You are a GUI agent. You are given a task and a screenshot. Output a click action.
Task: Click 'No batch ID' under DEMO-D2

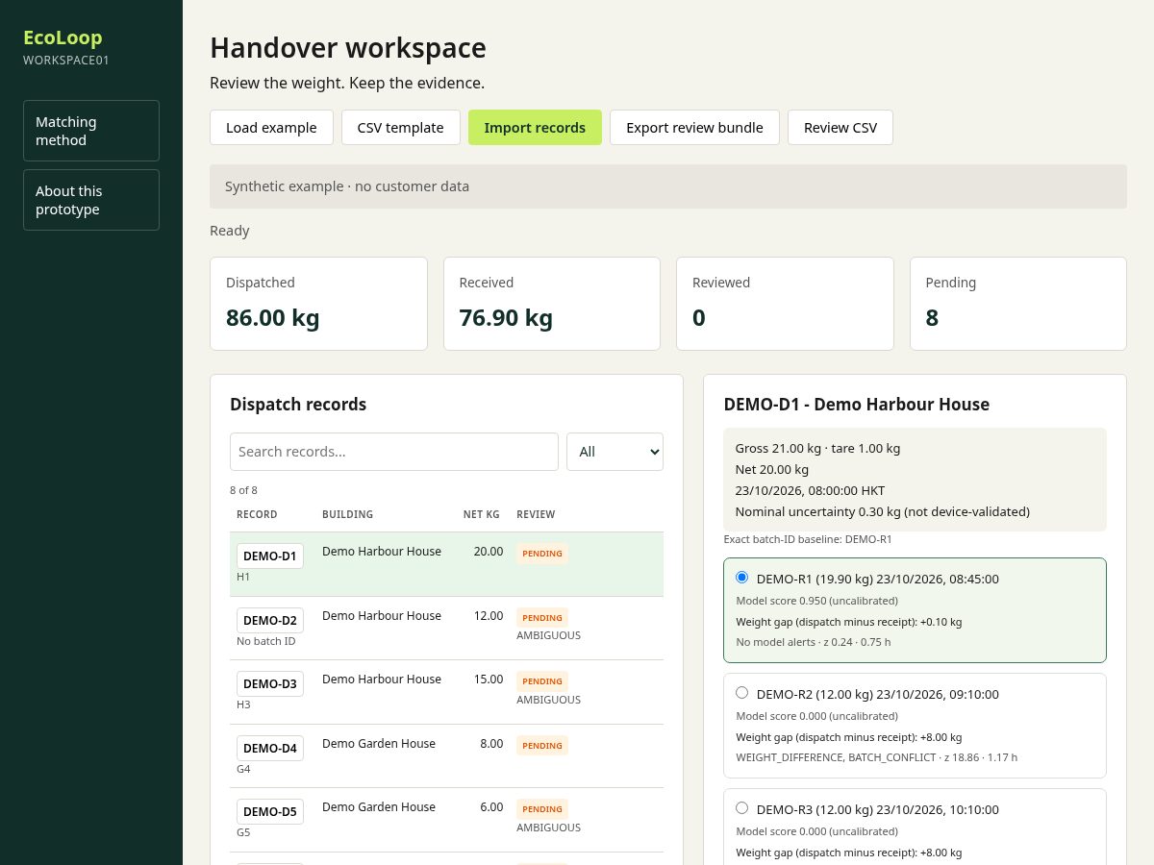[x=266, y=641]
